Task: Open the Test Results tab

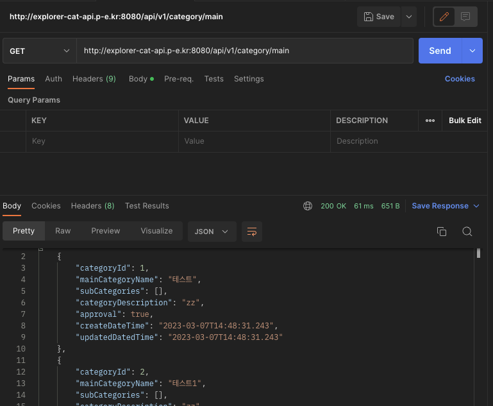Action: [147, 206]
